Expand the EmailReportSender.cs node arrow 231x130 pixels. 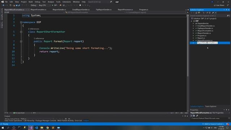pyautogui.click(x=193, y=26)
